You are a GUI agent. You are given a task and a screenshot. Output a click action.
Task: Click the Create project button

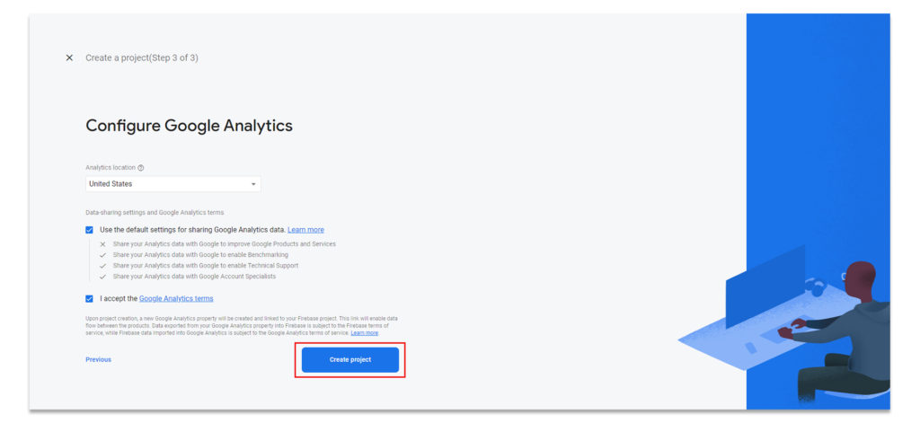pos(350,359)
